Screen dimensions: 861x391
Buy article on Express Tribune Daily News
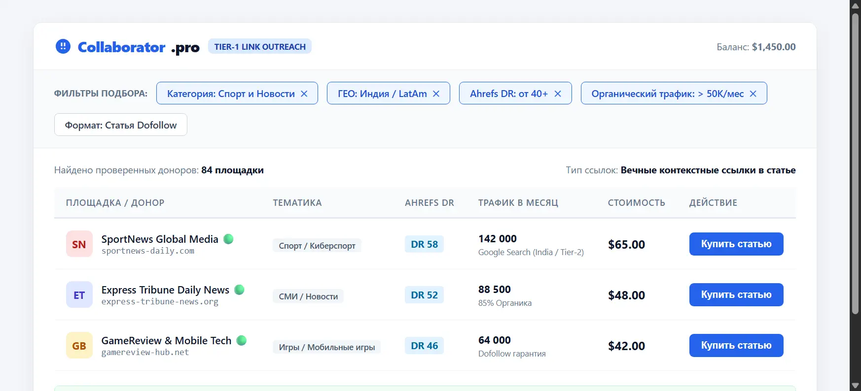tap(736, 294)
